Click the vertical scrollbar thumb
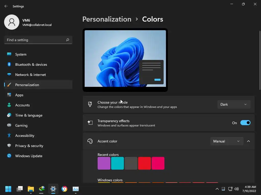261x195 pixels. point(260,60)
